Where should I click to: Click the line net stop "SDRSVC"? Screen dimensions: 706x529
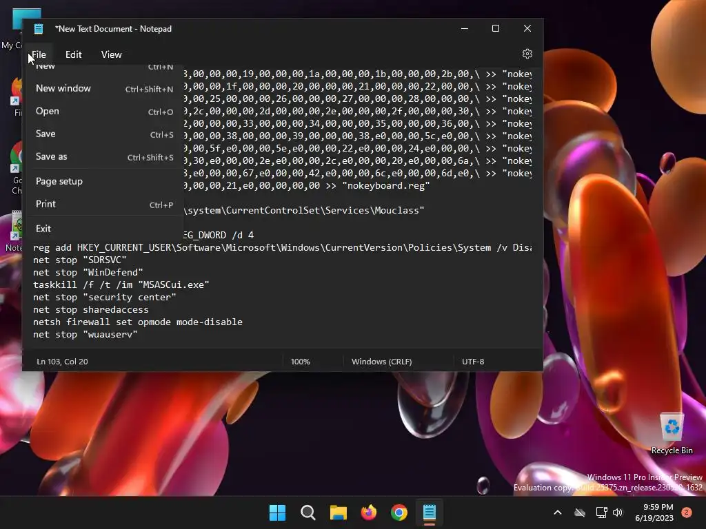coord(80,260)
